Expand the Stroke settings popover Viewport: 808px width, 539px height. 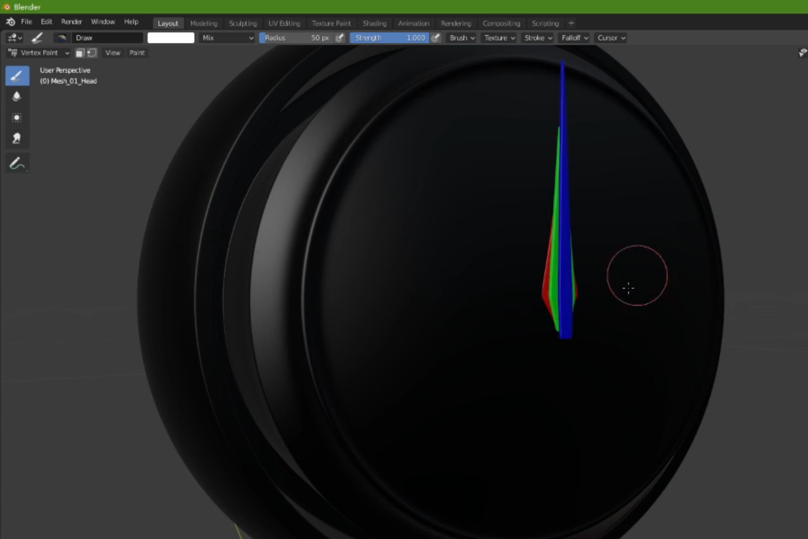tap(537, 38)
